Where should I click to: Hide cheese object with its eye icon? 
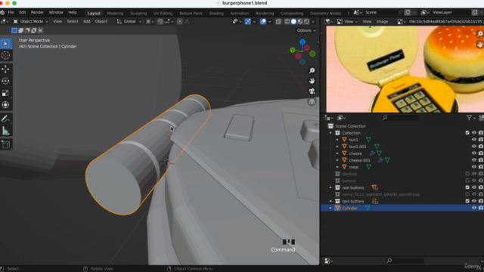pos(474,153)
